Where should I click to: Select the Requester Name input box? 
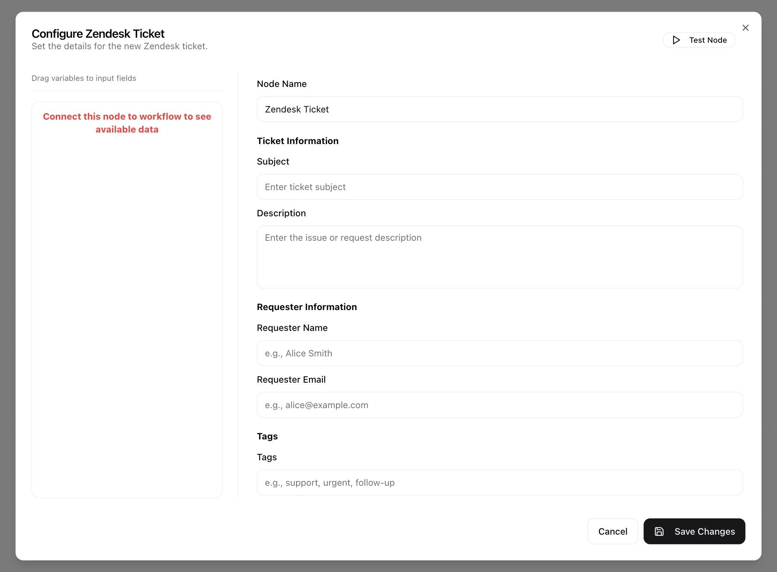point(499,353)
